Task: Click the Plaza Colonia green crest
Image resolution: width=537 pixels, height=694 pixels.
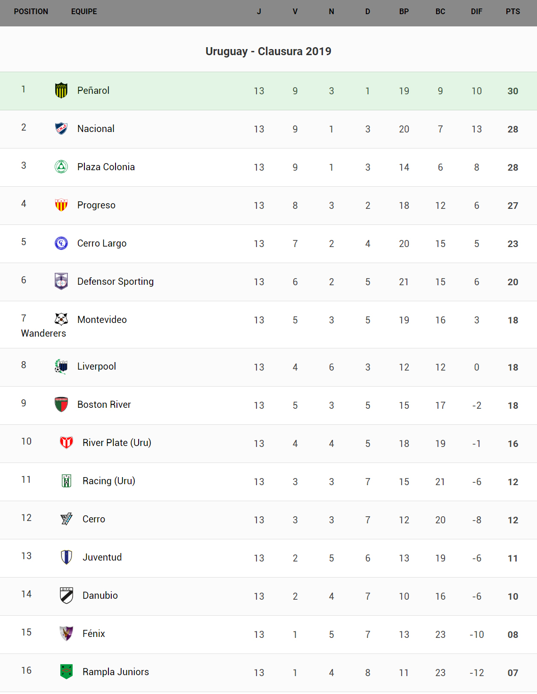Action: 61,167
